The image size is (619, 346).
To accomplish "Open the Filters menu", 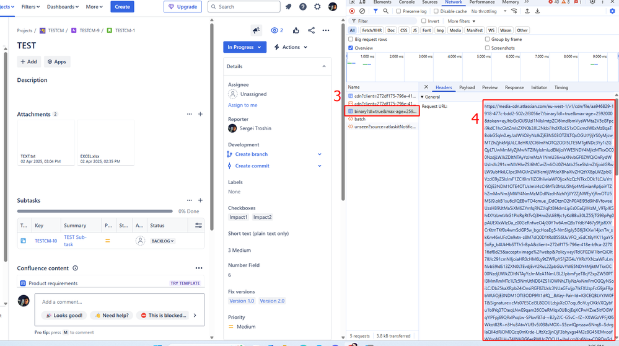I will pos(30,7).
